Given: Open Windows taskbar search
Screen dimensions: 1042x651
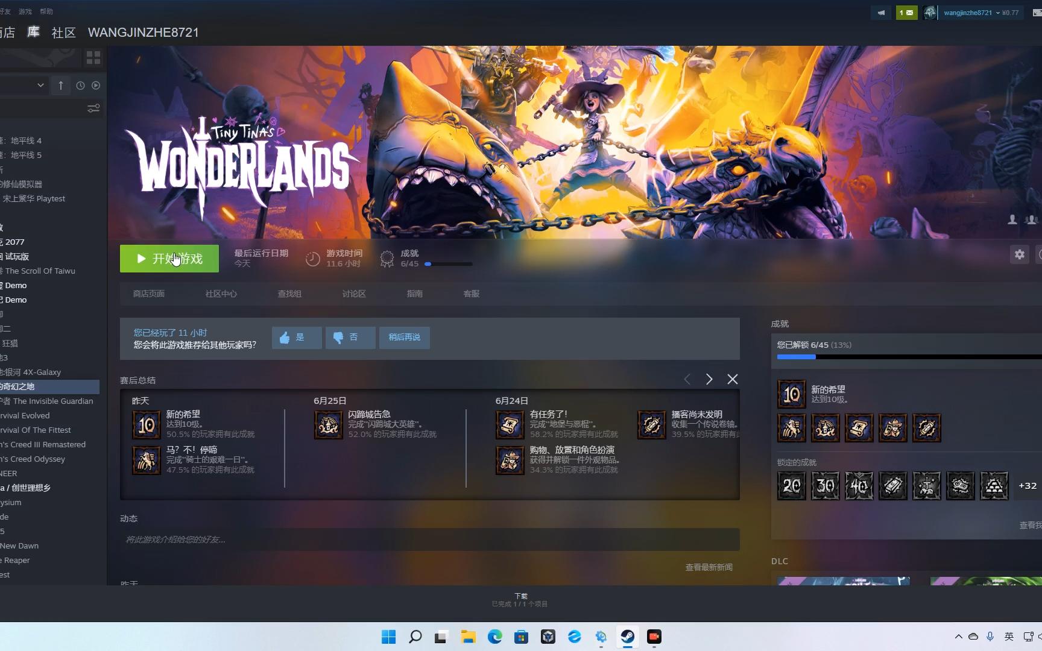Looking at the screenshot, I should [415, 637].
